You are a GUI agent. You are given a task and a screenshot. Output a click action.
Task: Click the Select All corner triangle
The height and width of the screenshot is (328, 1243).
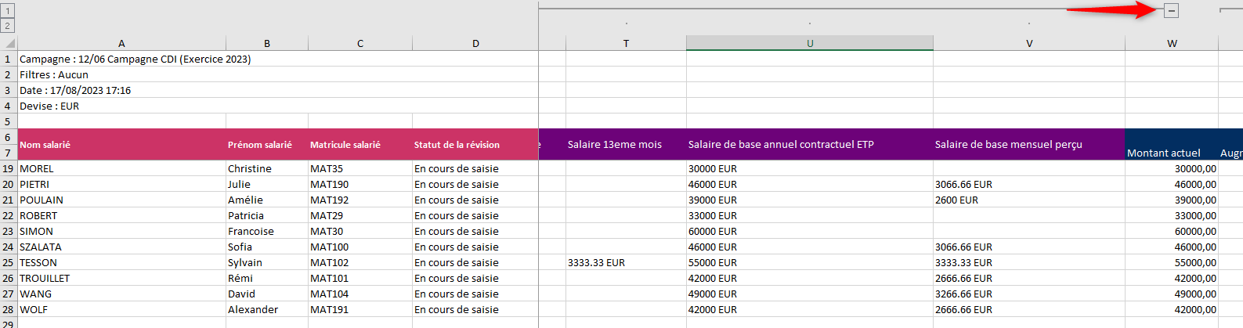(9, 43)
